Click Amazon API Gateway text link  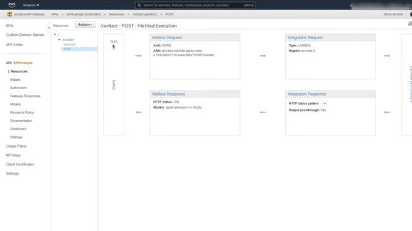30,14
